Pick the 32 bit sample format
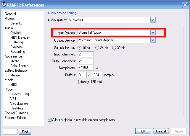The width and height of the screenshot is (190, 136). pos(114,48)
